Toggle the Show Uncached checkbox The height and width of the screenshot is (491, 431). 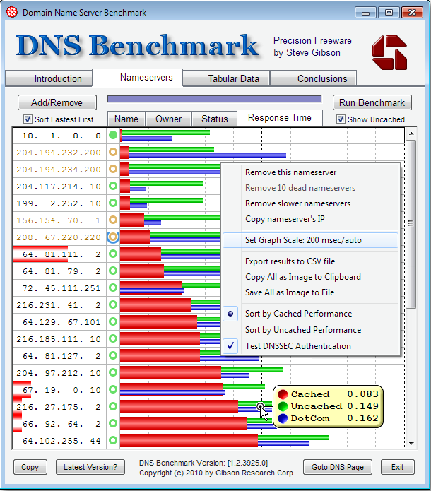click(341, 119)
